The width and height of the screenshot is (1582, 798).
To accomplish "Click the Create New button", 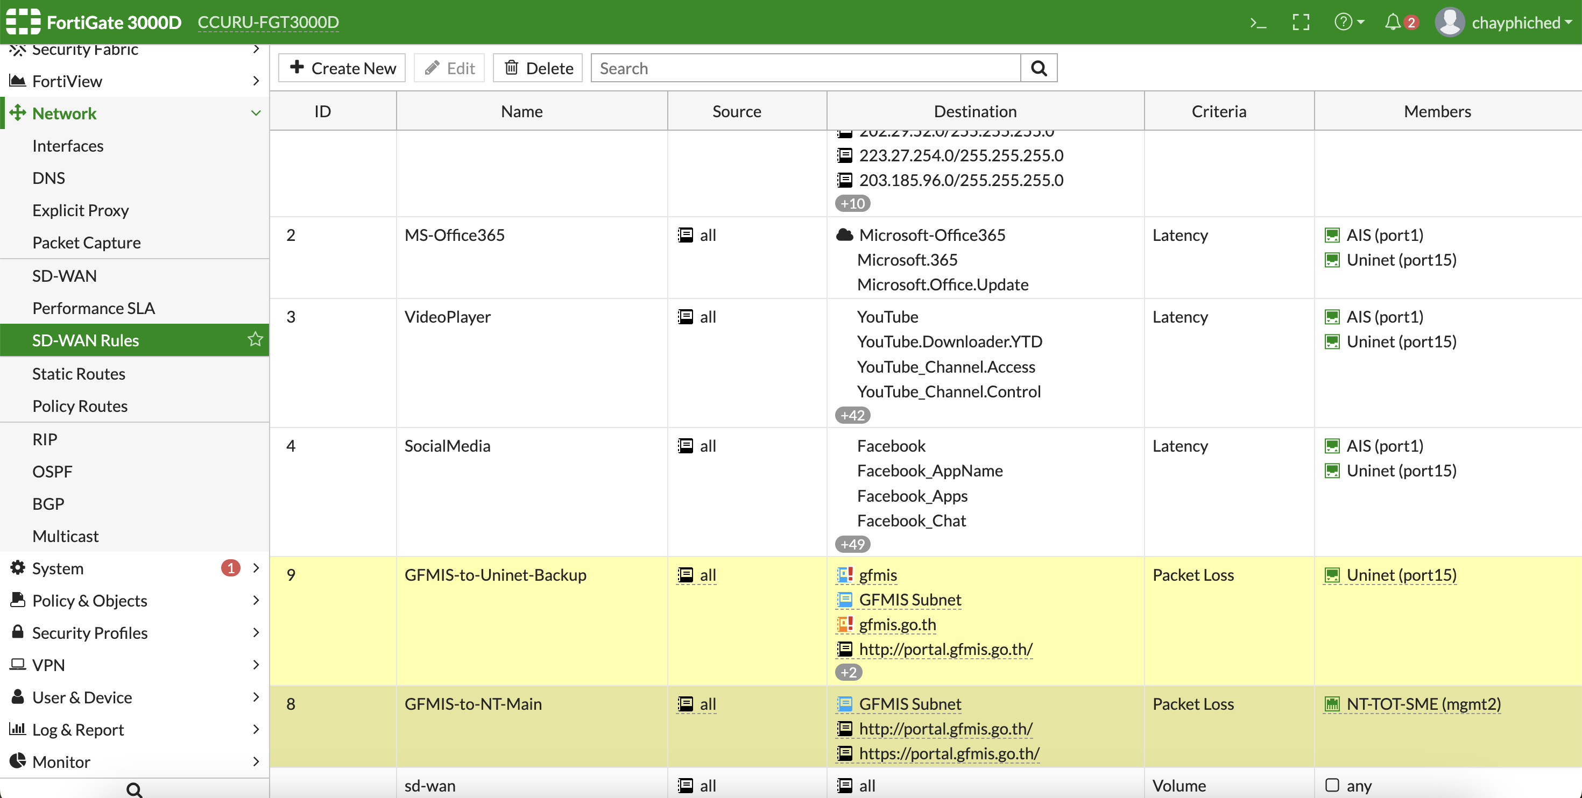I will coord(342,68).
